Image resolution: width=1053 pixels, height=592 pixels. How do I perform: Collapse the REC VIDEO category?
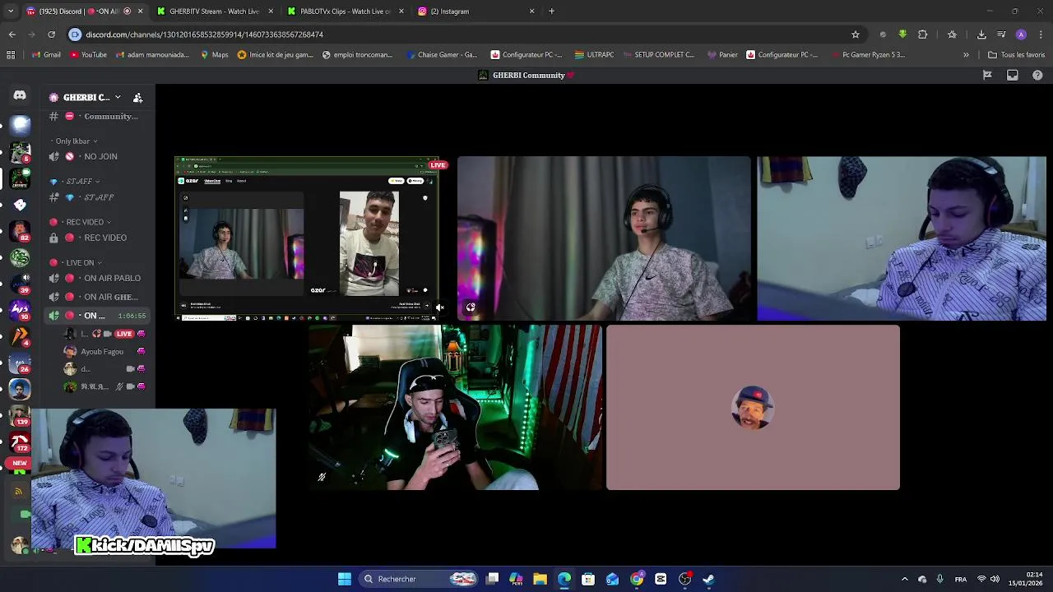81,222
